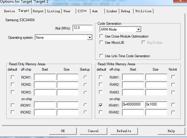Select the C/C++ tab
Image resolution: width=187 pixels, height=138 pixels.
83,11
